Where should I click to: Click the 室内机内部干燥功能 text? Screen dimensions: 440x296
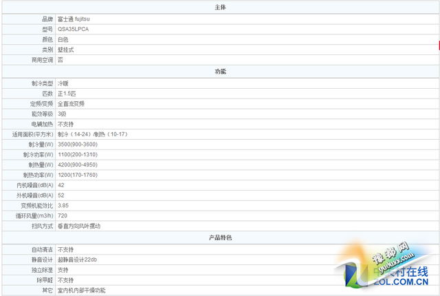[82, 290]
